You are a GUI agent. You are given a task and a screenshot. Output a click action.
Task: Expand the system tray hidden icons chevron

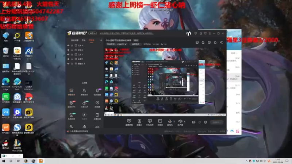246,161
